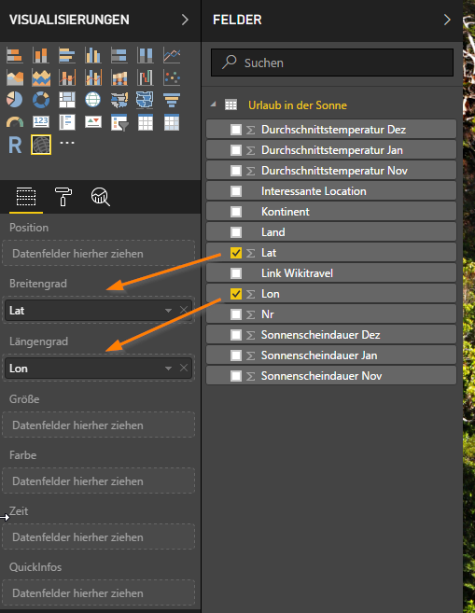Image resolution: width=475 pixels, height=613 pixels.
Task: Check the Nr field
Action: [236, 314]
